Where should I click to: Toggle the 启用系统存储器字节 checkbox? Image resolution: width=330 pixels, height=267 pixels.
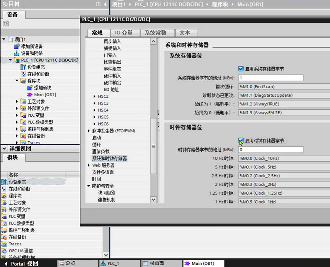[241, 69]
